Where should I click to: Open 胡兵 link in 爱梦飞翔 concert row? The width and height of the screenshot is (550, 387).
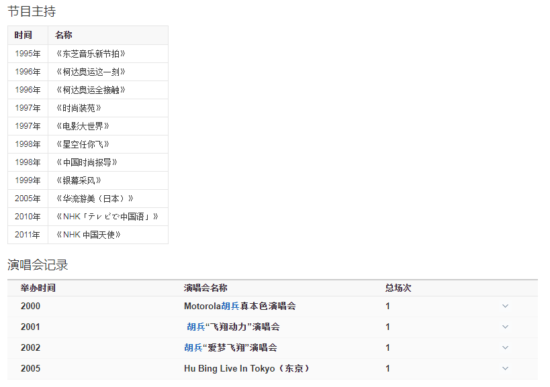(193, 347)
